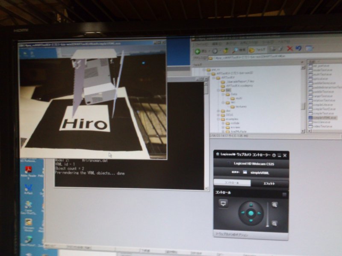
Task: Click the webcam zoom-in magnifier
Action: (x=274, y=205)
